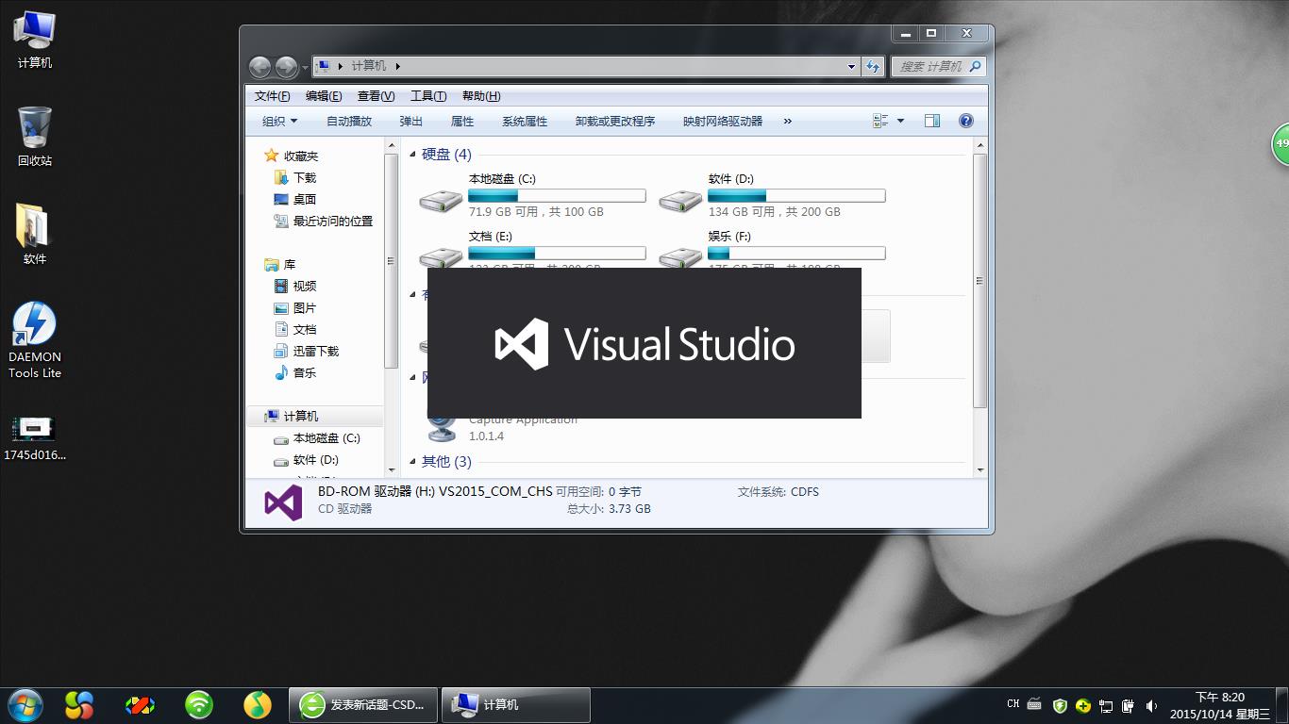Open the 文件(F) menu
Image resolution: width=1289 pixels, height=724 pixels.
[272, 96]
